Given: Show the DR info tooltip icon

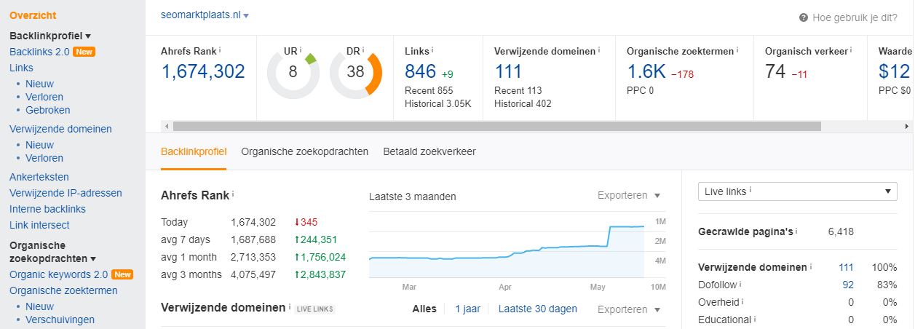Looking at the screenshot, I should pos(364,50).
